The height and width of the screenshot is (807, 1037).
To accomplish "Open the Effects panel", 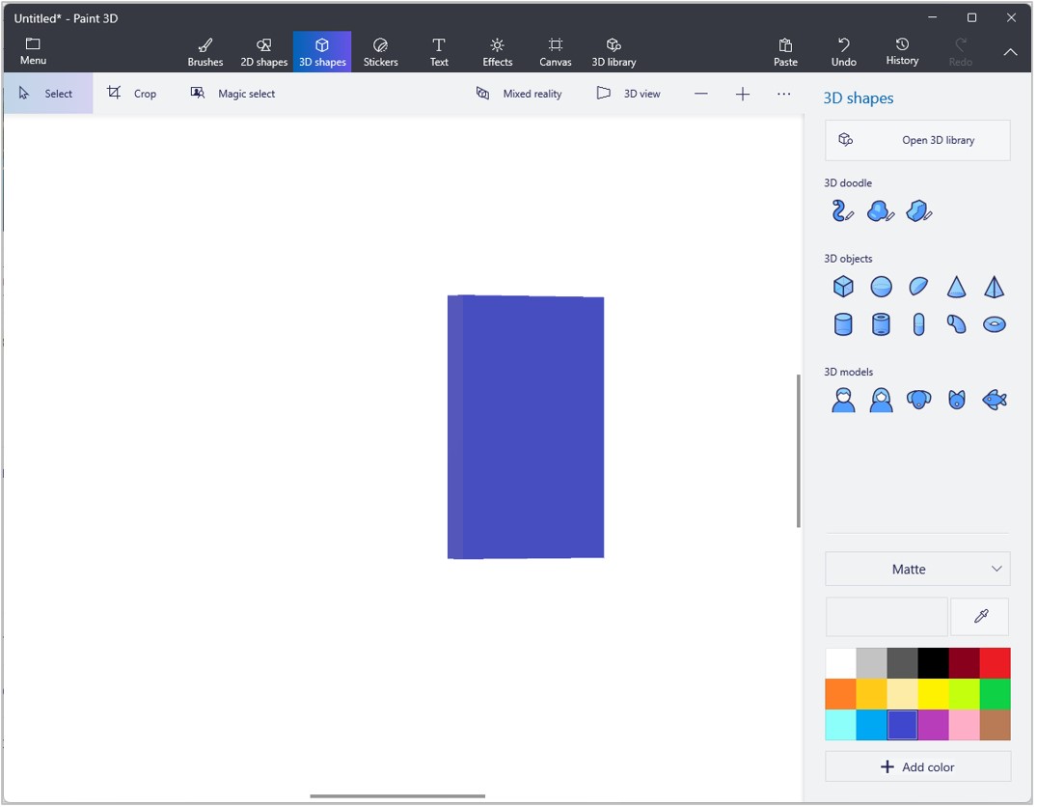I will point(497,50).
